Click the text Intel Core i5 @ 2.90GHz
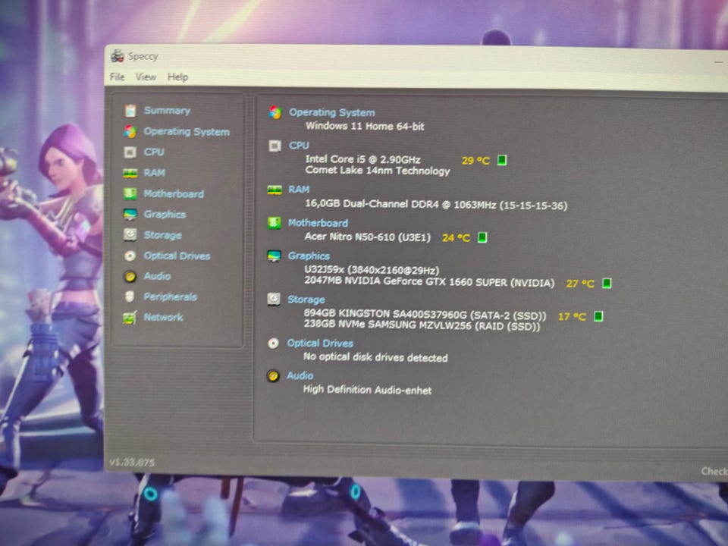This screenshot has width=728, height=546. [x=362, y=159]
